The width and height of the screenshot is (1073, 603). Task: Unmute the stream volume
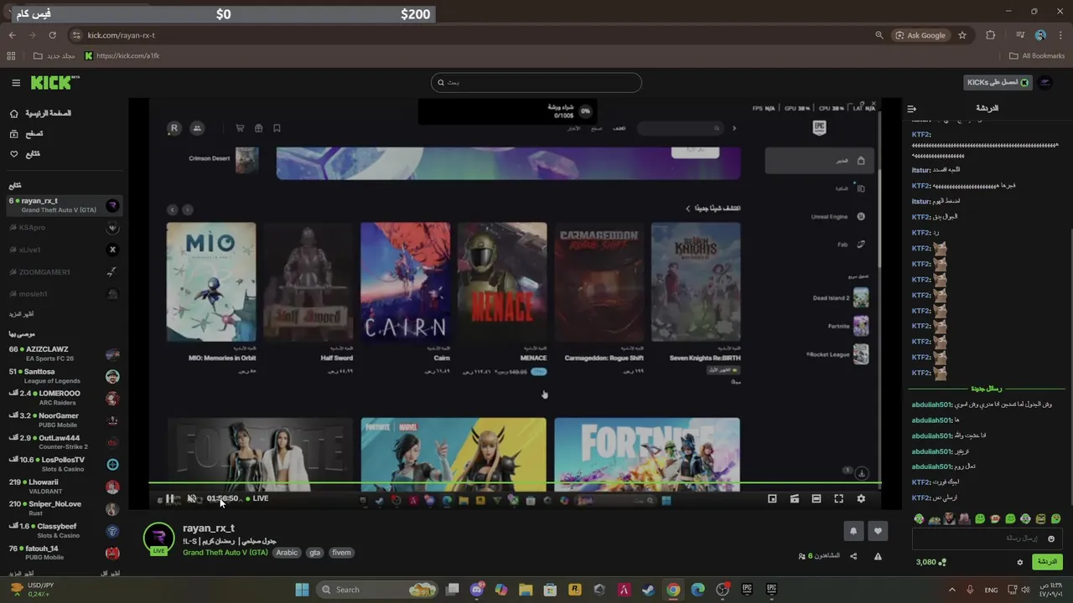coord(192,498)
